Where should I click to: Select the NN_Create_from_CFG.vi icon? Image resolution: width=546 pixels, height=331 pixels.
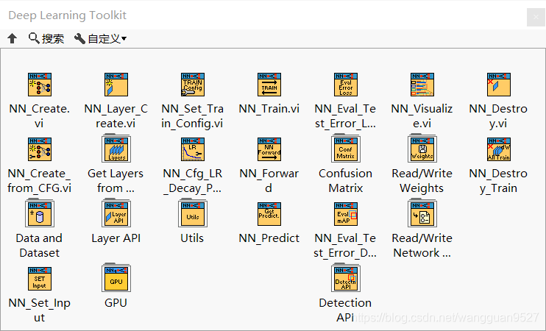coord(39,149)
